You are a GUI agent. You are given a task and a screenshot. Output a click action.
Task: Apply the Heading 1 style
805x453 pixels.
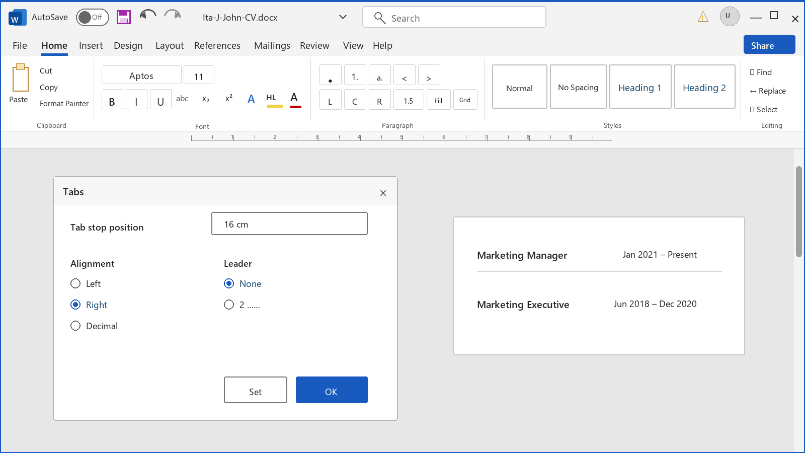tap(640, 87)
